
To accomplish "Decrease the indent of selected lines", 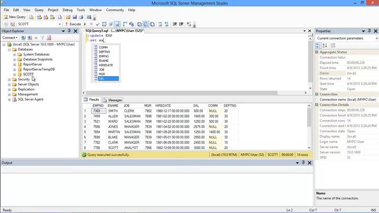I will click(175, 24).
